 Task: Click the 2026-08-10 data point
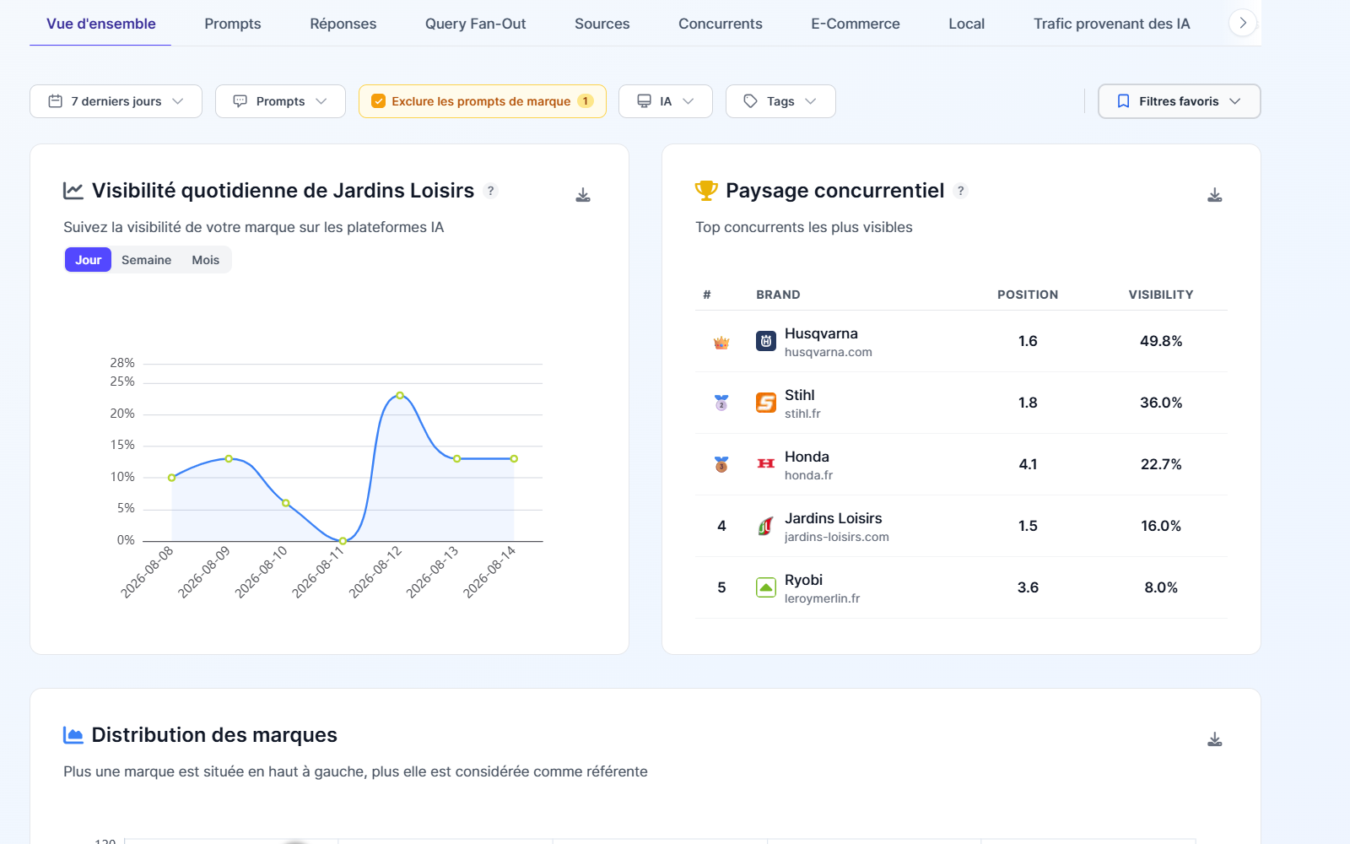point(286,503)
